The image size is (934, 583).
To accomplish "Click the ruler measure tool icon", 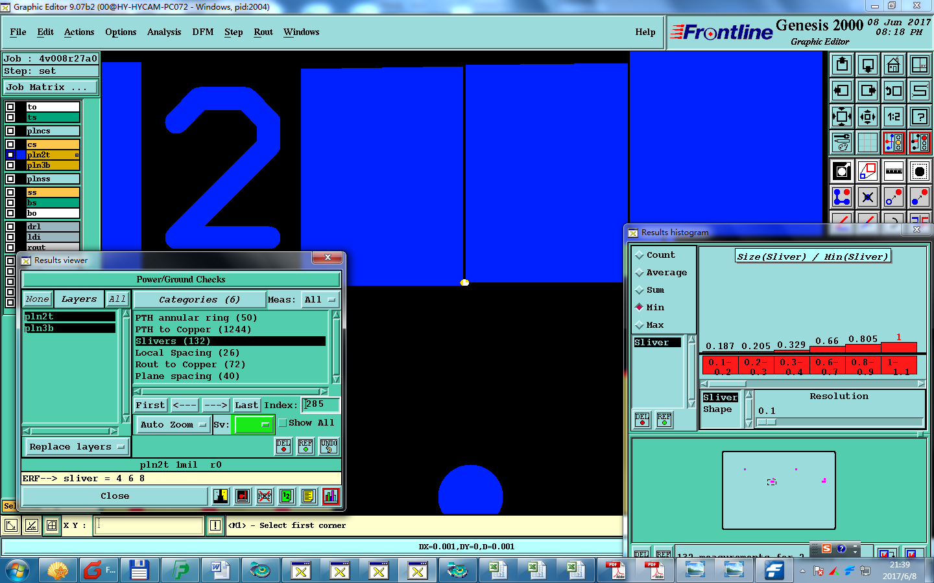I will coord(894,171).
